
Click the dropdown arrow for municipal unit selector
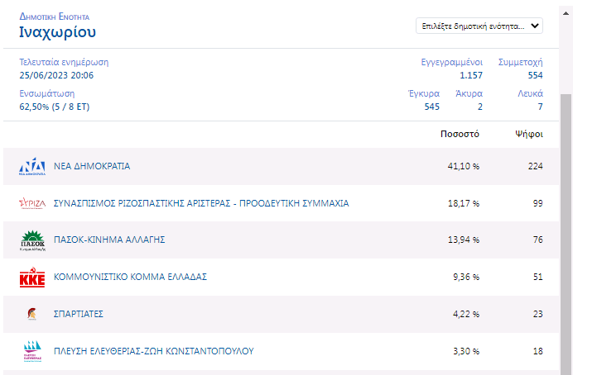tap(535, 26)
